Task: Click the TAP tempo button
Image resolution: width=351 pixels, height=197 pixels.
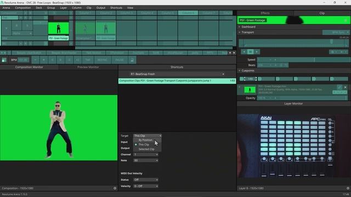Action: pyautogui.click(x=88, y=60)
